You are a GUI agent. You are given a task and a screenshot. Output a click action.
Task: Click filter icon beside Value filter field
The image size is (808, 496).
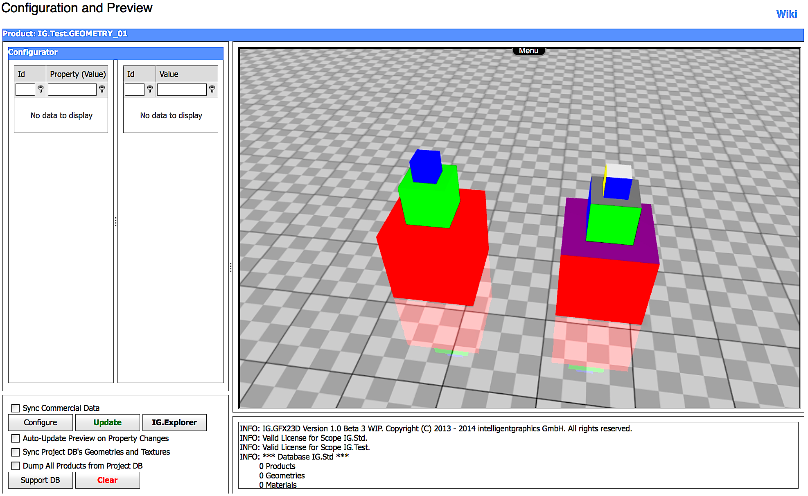click(212, 89)
